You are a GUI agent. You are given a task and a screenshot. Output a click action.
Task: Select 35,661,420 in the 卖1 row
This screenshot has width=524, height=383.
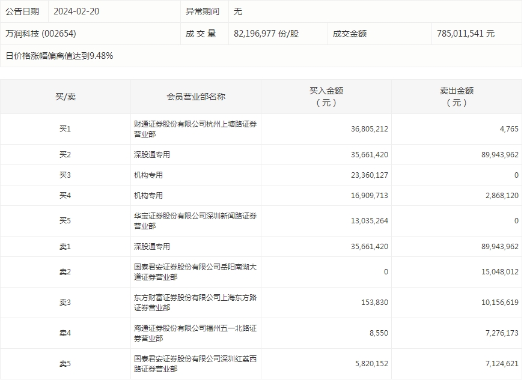[370, 247]
